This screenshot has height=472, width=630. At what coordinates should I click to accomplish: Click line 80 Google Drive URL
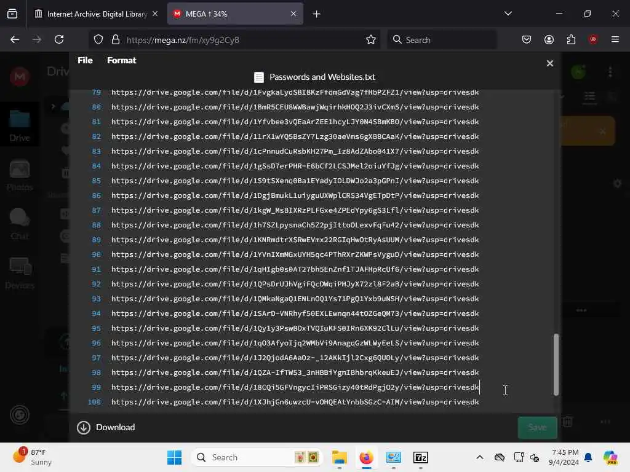point(295,107)
